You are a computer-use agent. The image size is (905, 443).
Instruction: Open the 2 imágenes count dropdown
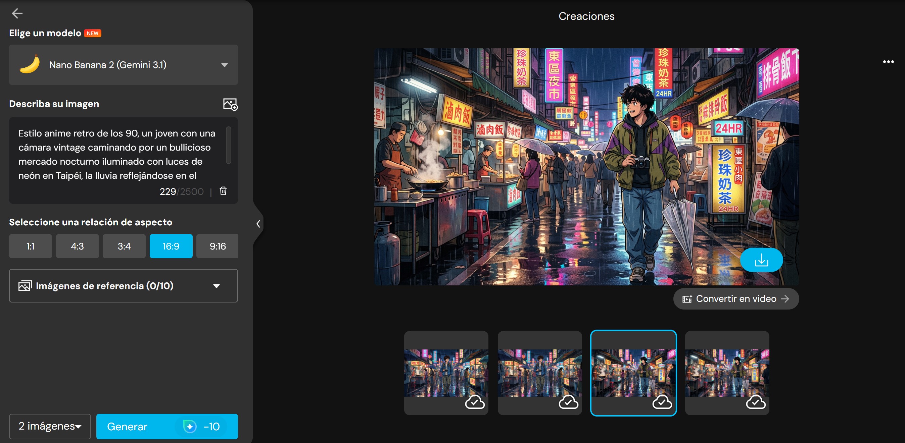(x=50, y=426)
